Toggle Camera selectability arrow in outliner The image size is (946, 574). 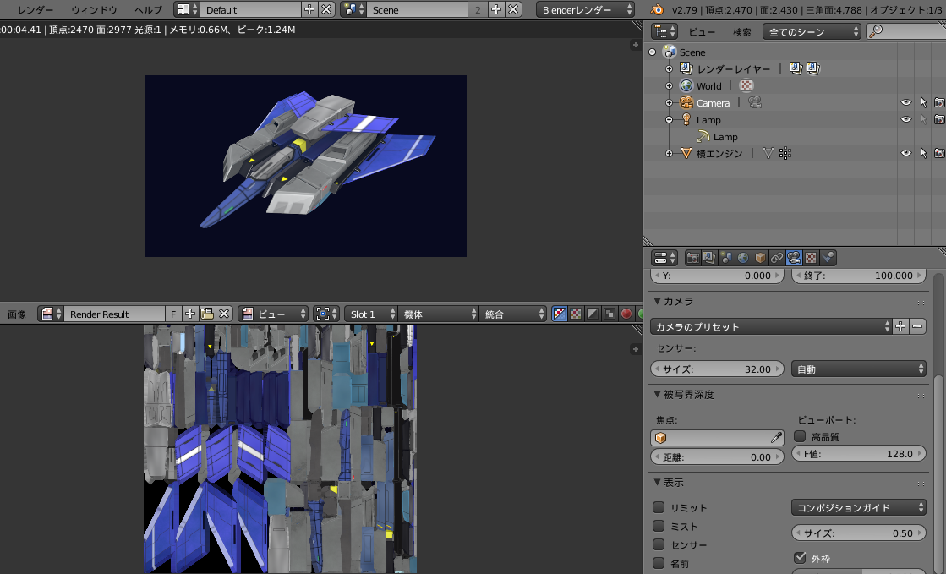click(923, 102)
